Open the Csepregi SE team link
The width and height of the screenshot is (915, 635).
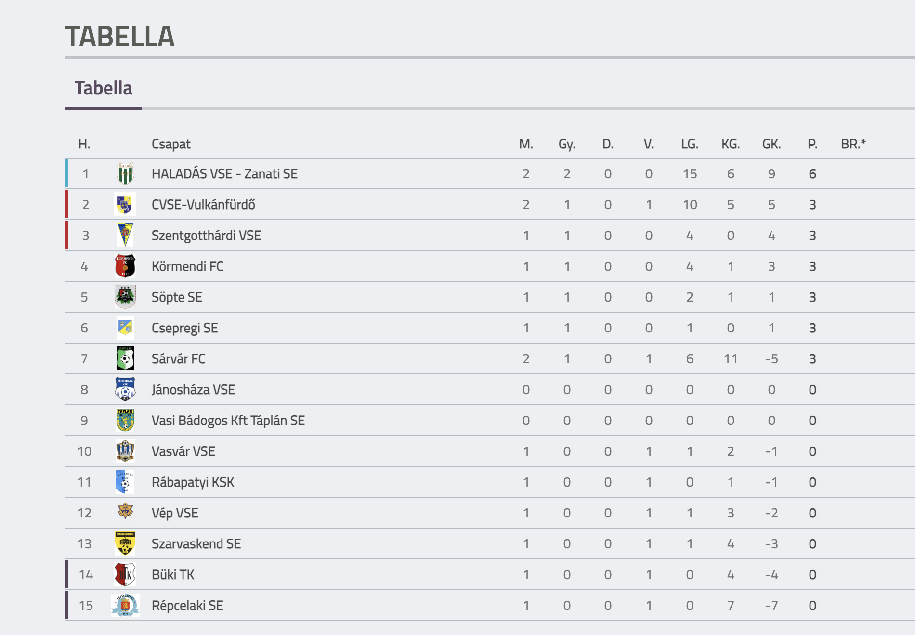click(185, 328)
